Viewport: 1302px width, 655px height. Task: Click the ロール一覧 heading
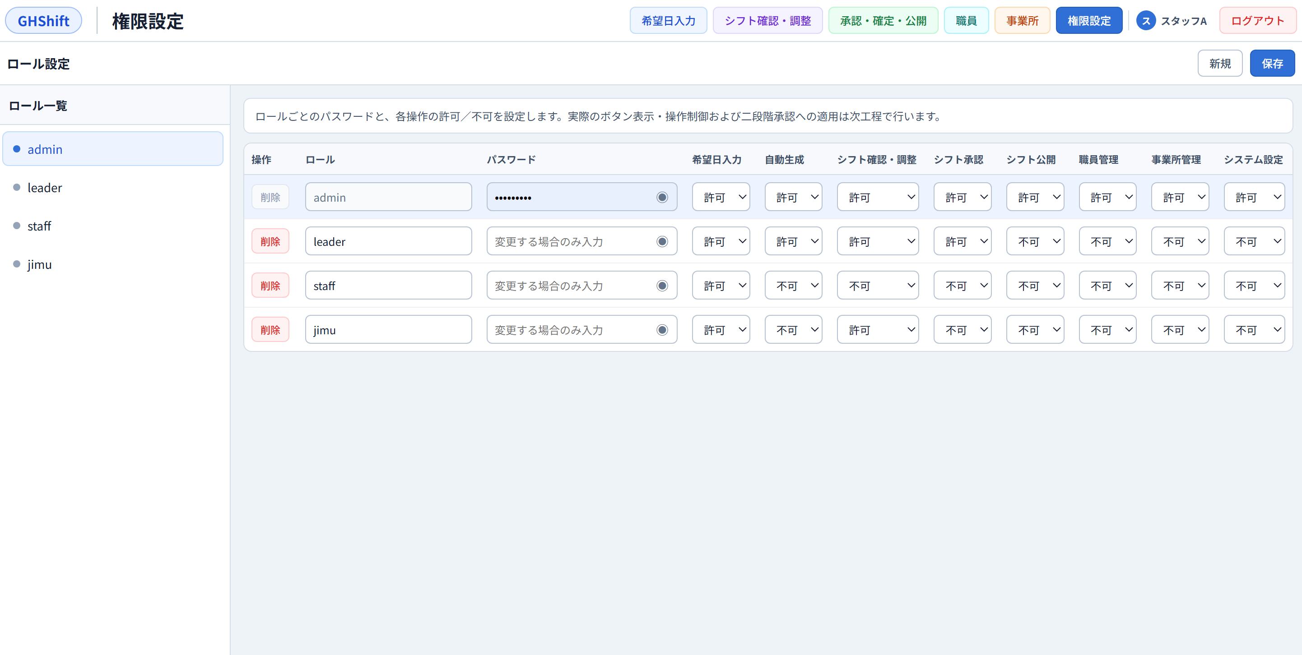[x=38, y=106]
